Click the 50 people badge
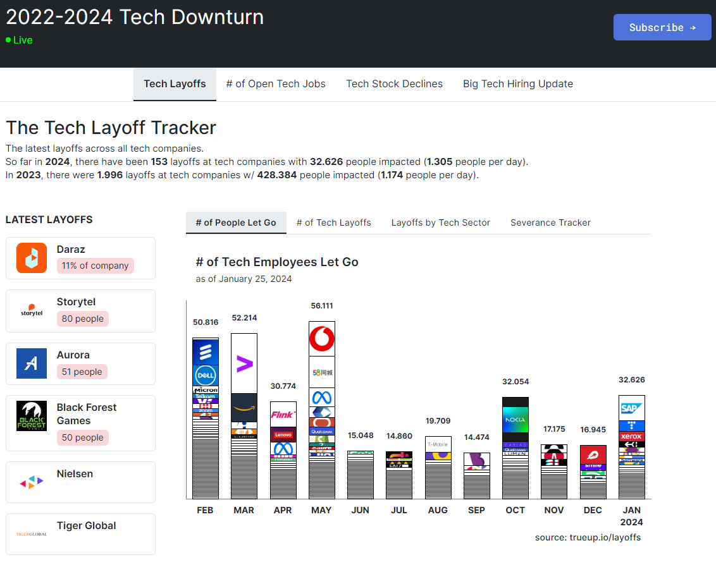 click(x=83, y=437)
